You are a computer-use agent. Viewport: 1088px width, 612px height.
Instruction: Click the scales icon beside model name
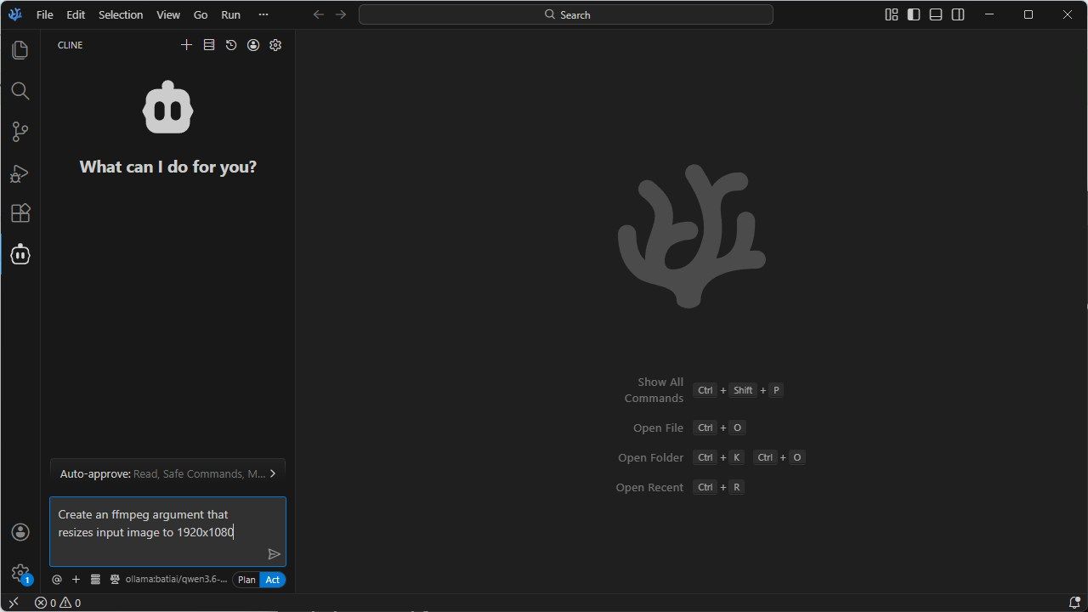tap(115, 580)
